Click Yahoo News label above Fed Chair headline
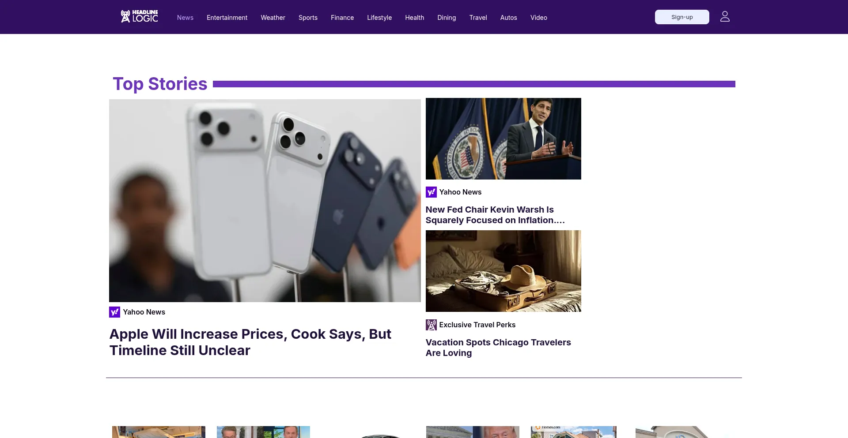 [460, 192]
